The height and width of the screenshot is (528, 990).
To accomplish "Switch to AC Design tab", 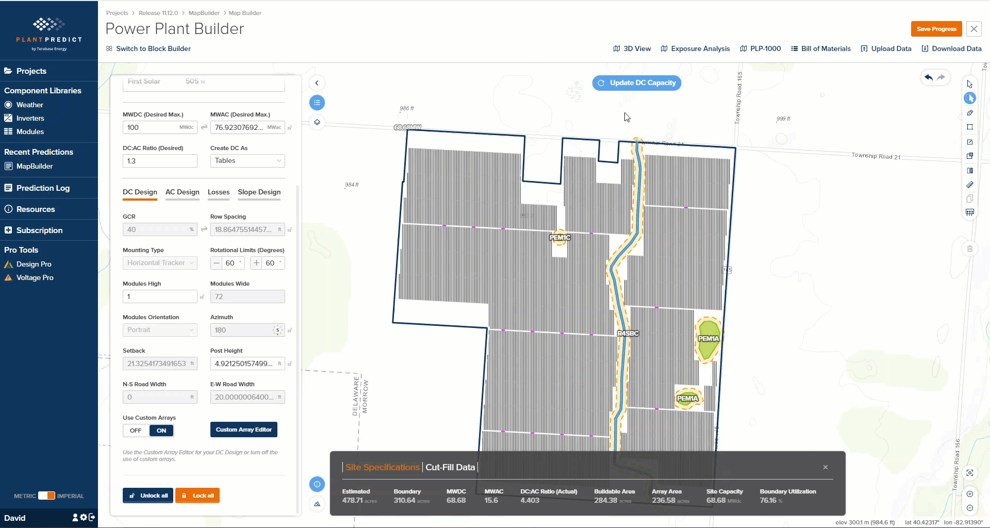I will tap(182, 192).
